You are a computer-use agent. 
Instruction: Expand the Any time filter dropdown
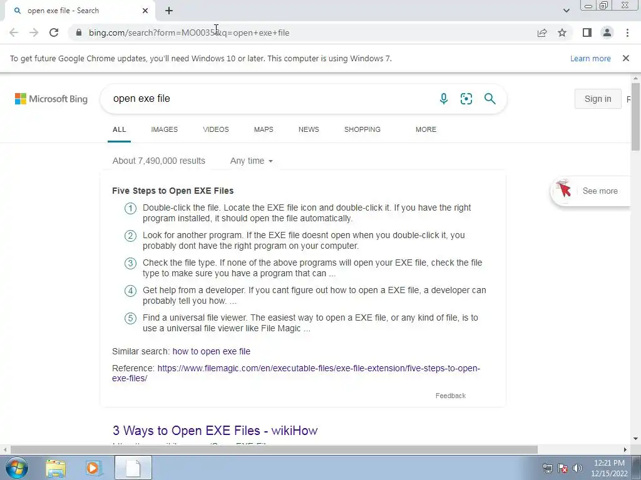[252, 161]
